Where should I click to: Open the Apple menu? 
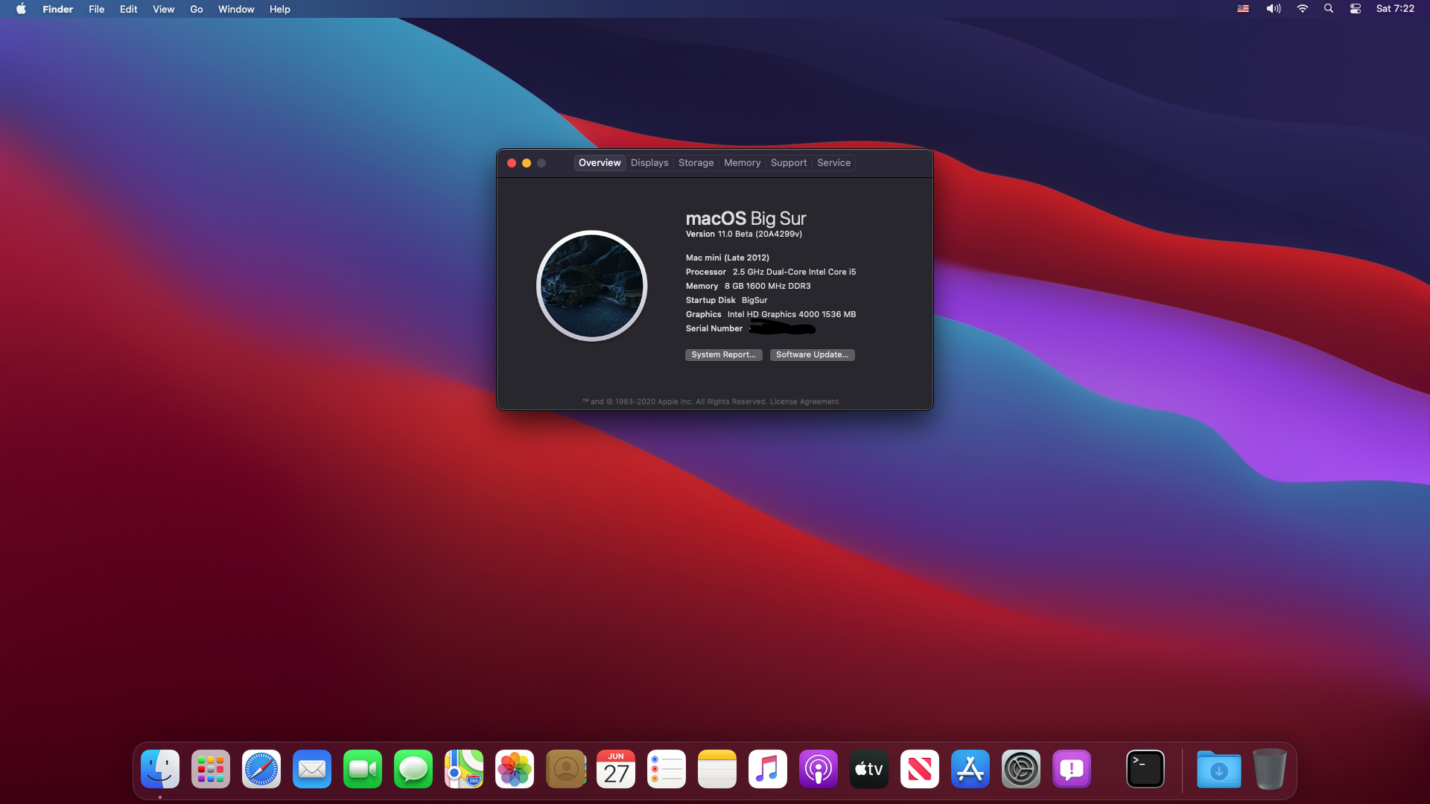[x=21, y=9]
